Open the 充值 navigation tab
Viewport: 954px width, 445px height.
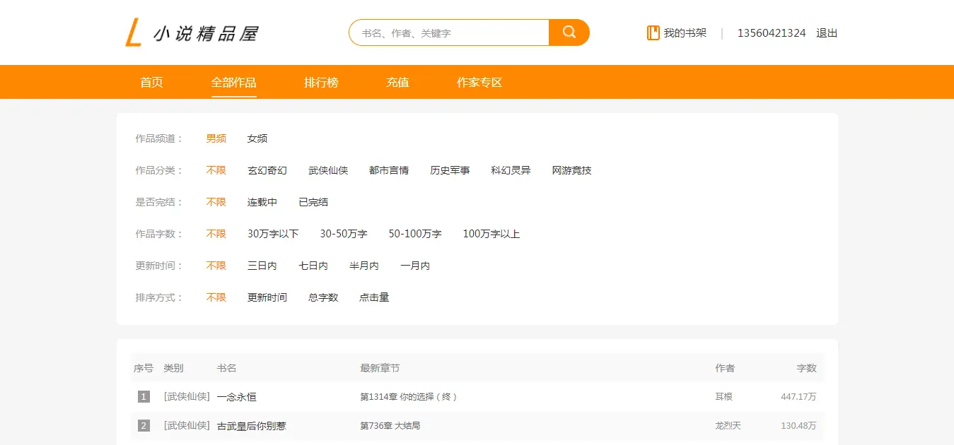click(397, 82)
